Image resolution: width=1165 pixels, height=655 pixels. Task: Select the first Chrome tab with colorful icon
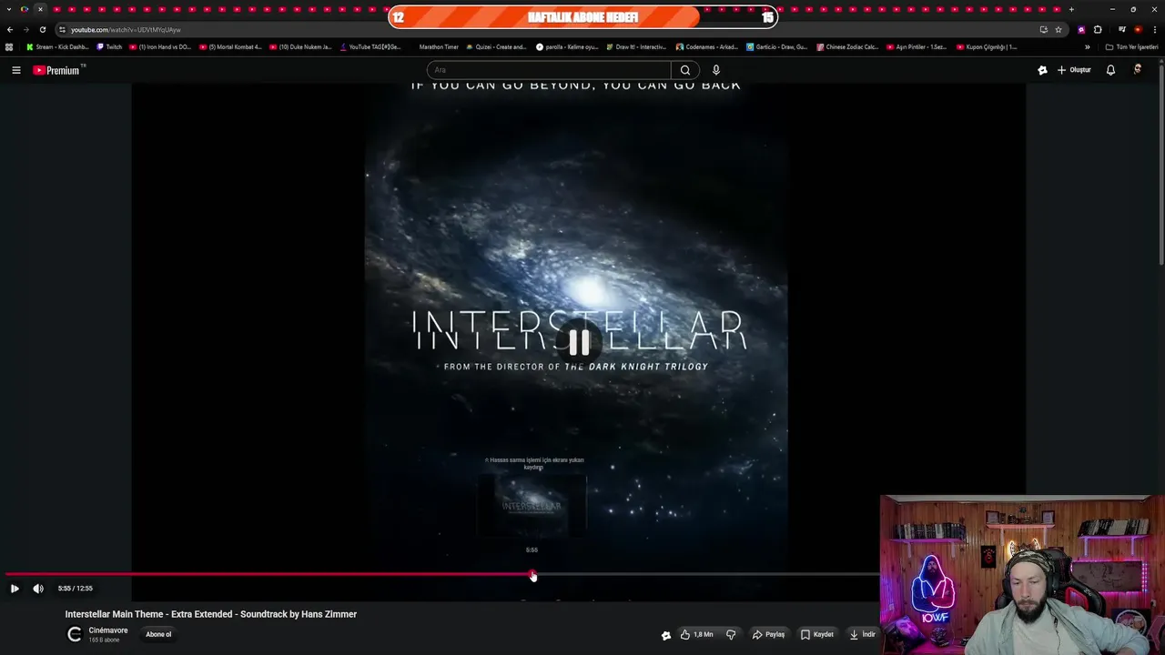click(x=25, y=9)
